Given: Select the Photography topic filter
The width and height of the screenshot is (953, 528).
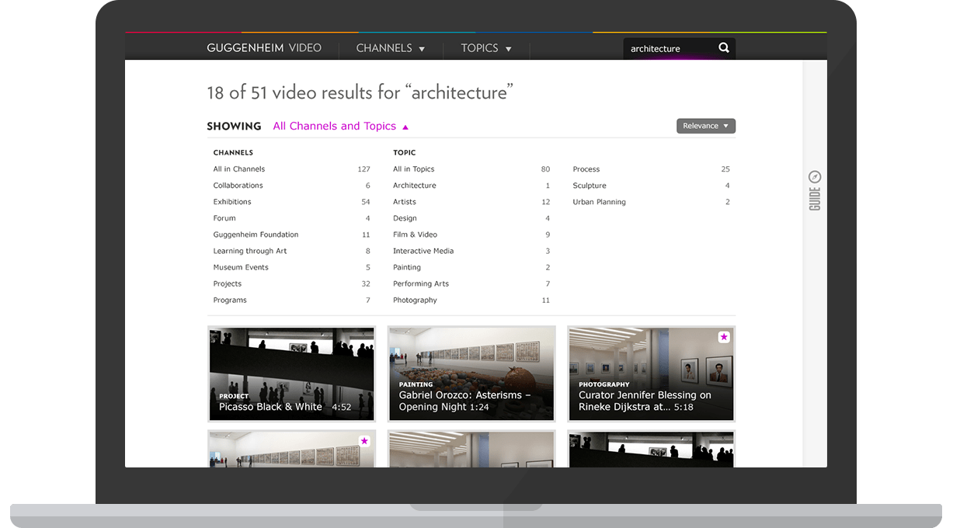Looking at the screenshot, I should [414, 299].
